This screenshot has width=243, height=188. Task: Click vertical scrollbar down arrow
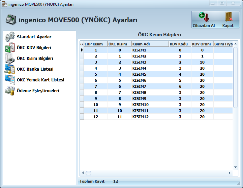(236, 167)
